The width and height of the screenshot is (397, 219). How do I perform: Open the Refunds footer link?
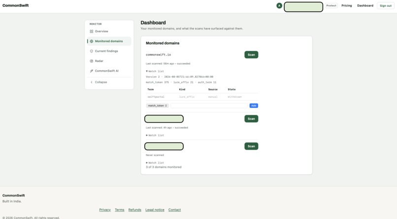pyautogui.click(x=134, y=210)
